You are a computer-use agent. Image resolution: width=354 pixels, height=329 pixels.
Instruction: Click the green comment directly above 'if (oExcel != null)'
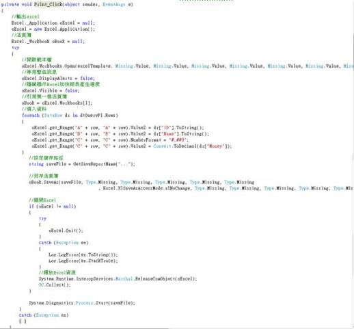(42, 200)
